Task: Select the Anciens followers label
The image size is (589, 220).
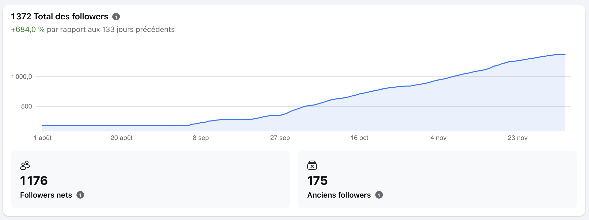Action: click(339, 195)
